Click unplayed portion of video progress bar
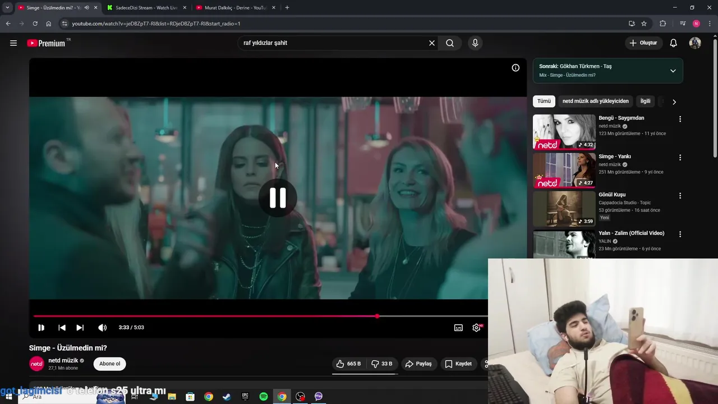718x404 pixels. tap(433, 316)
